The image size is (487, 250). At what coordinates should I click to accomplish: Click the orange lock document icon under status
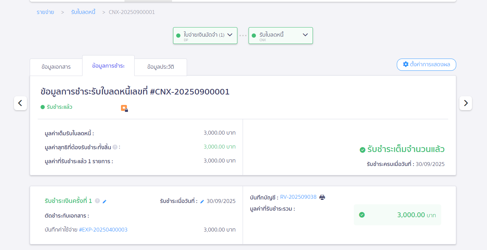click(x=124, y=108)
